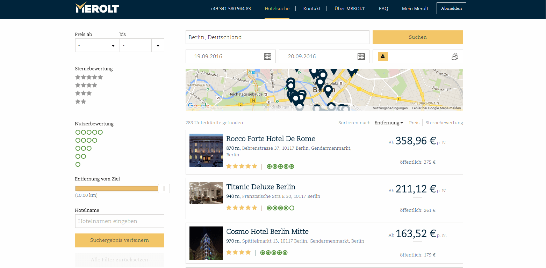This screenshot has height=268, width=546.
Task: Filter by one-circle user rating
Action: [78, 164]
